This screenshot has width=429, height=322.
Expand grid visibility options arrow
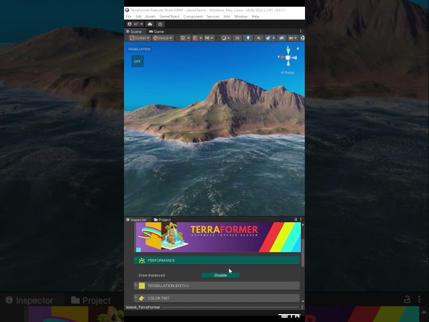click(188, 38)
